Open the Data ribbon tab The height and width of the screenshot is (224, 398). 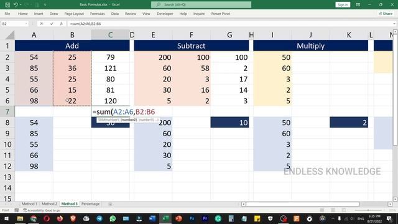tap(115, 14)
